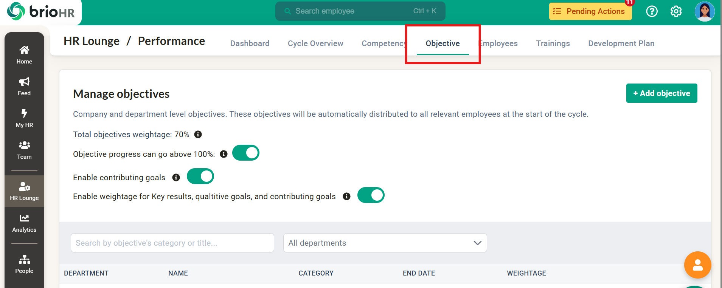Image resolution: width=722 pixels, height=288 pixels.
Task: Open Home from the sidebar
Action: 24,54
